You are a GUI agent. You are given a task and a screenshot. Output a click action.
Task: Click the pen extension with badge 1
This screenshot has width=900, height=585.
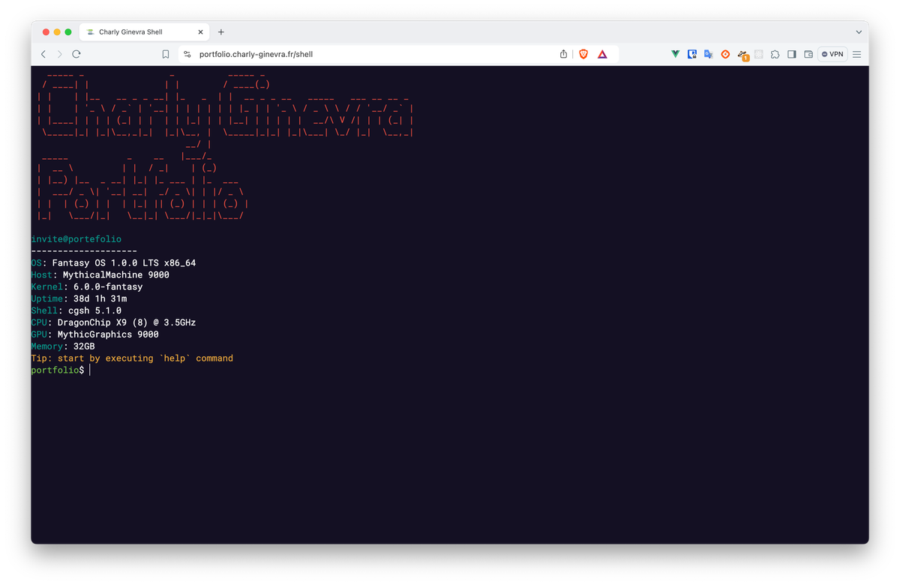click(x=742, y=54)
